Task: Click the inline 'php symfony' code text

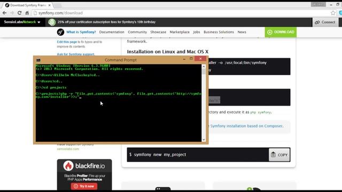Action: [260, 113]
